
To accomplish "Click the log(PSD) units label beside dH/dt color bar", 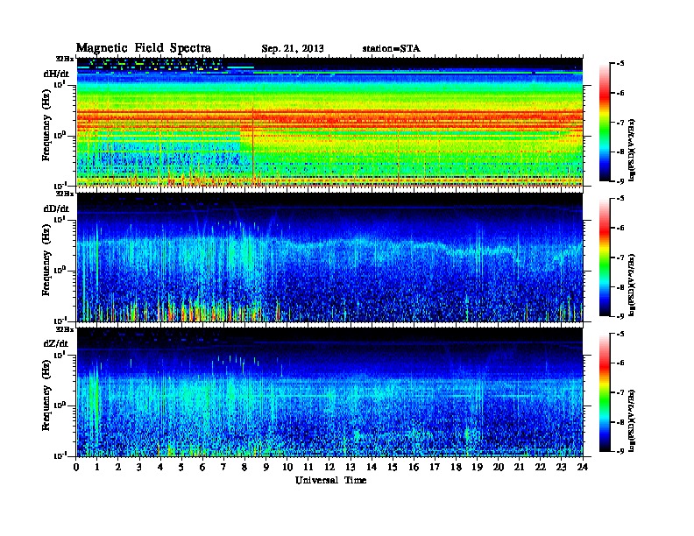I will tap(633, 150).
